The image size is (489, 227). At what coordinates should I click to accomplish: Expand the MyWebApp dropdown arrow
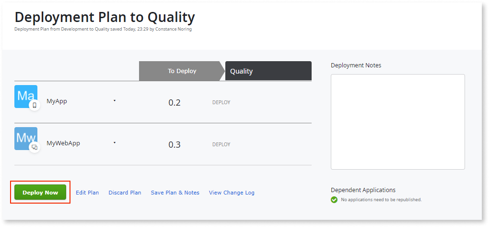[x=115, y=143]
